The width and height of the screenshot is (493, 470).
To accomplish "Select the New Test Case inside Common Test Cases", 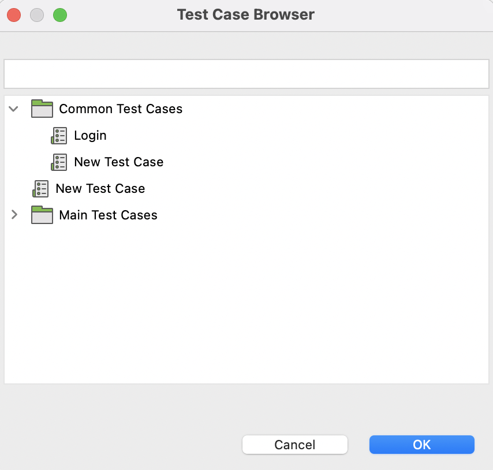I will pos(118,162).
